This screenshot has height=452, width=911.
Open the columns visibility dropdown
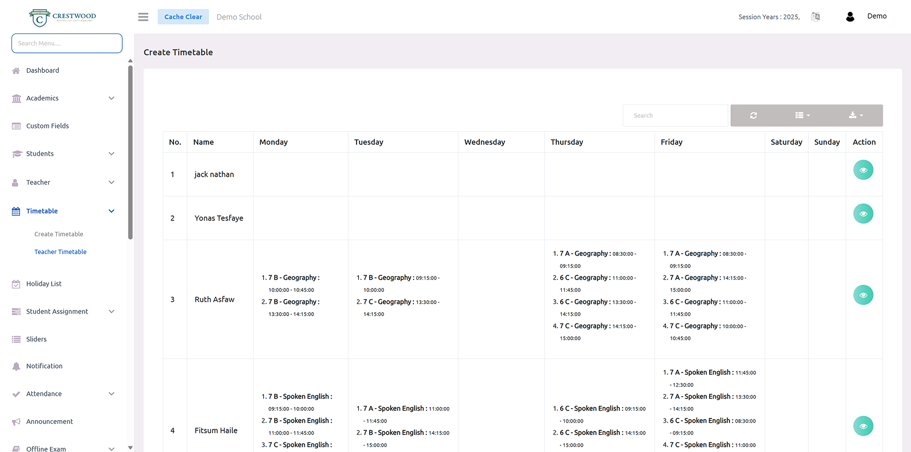(x=802, y=115)
